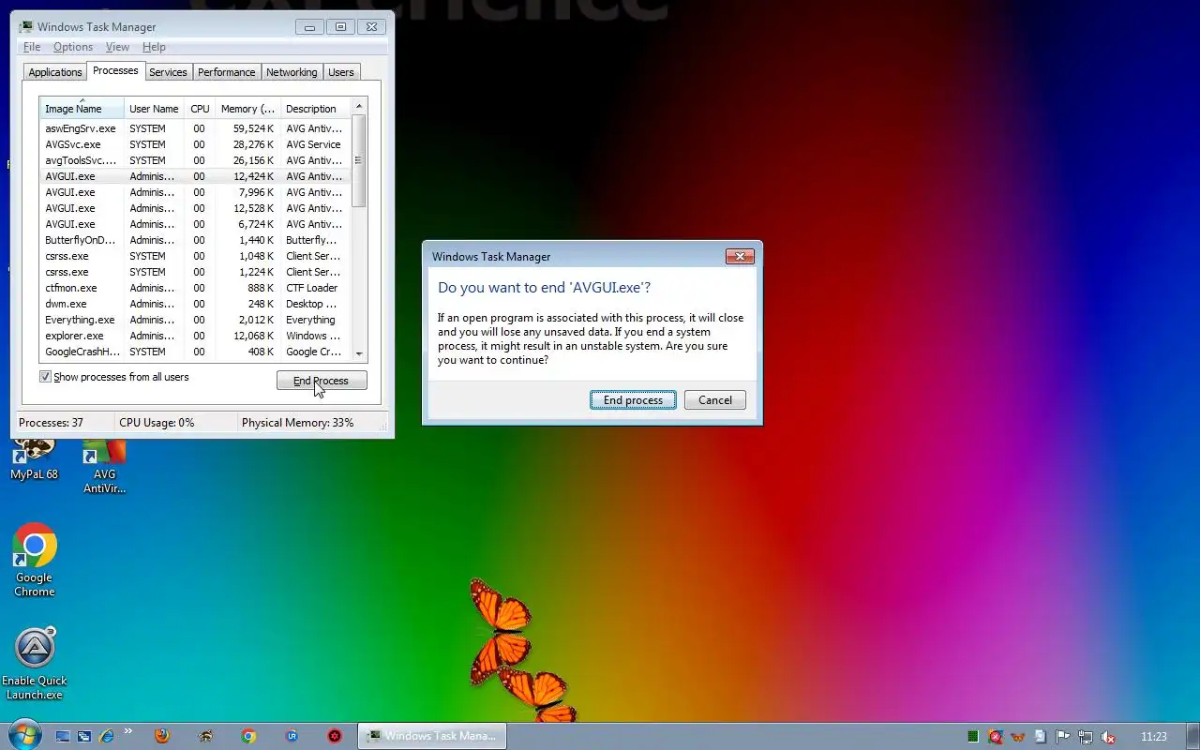Switch to the Networking tab

[x=292, y=72]
